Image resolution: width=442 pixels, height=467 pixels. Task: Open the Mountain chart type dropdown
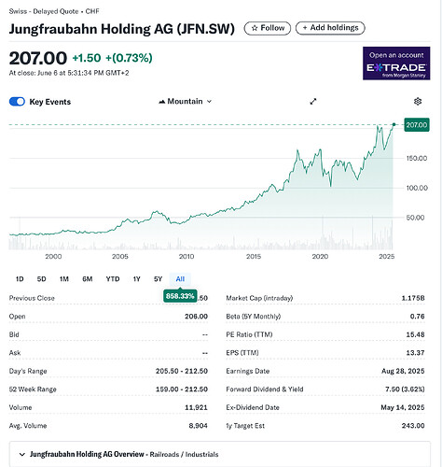tap(186, 101)
